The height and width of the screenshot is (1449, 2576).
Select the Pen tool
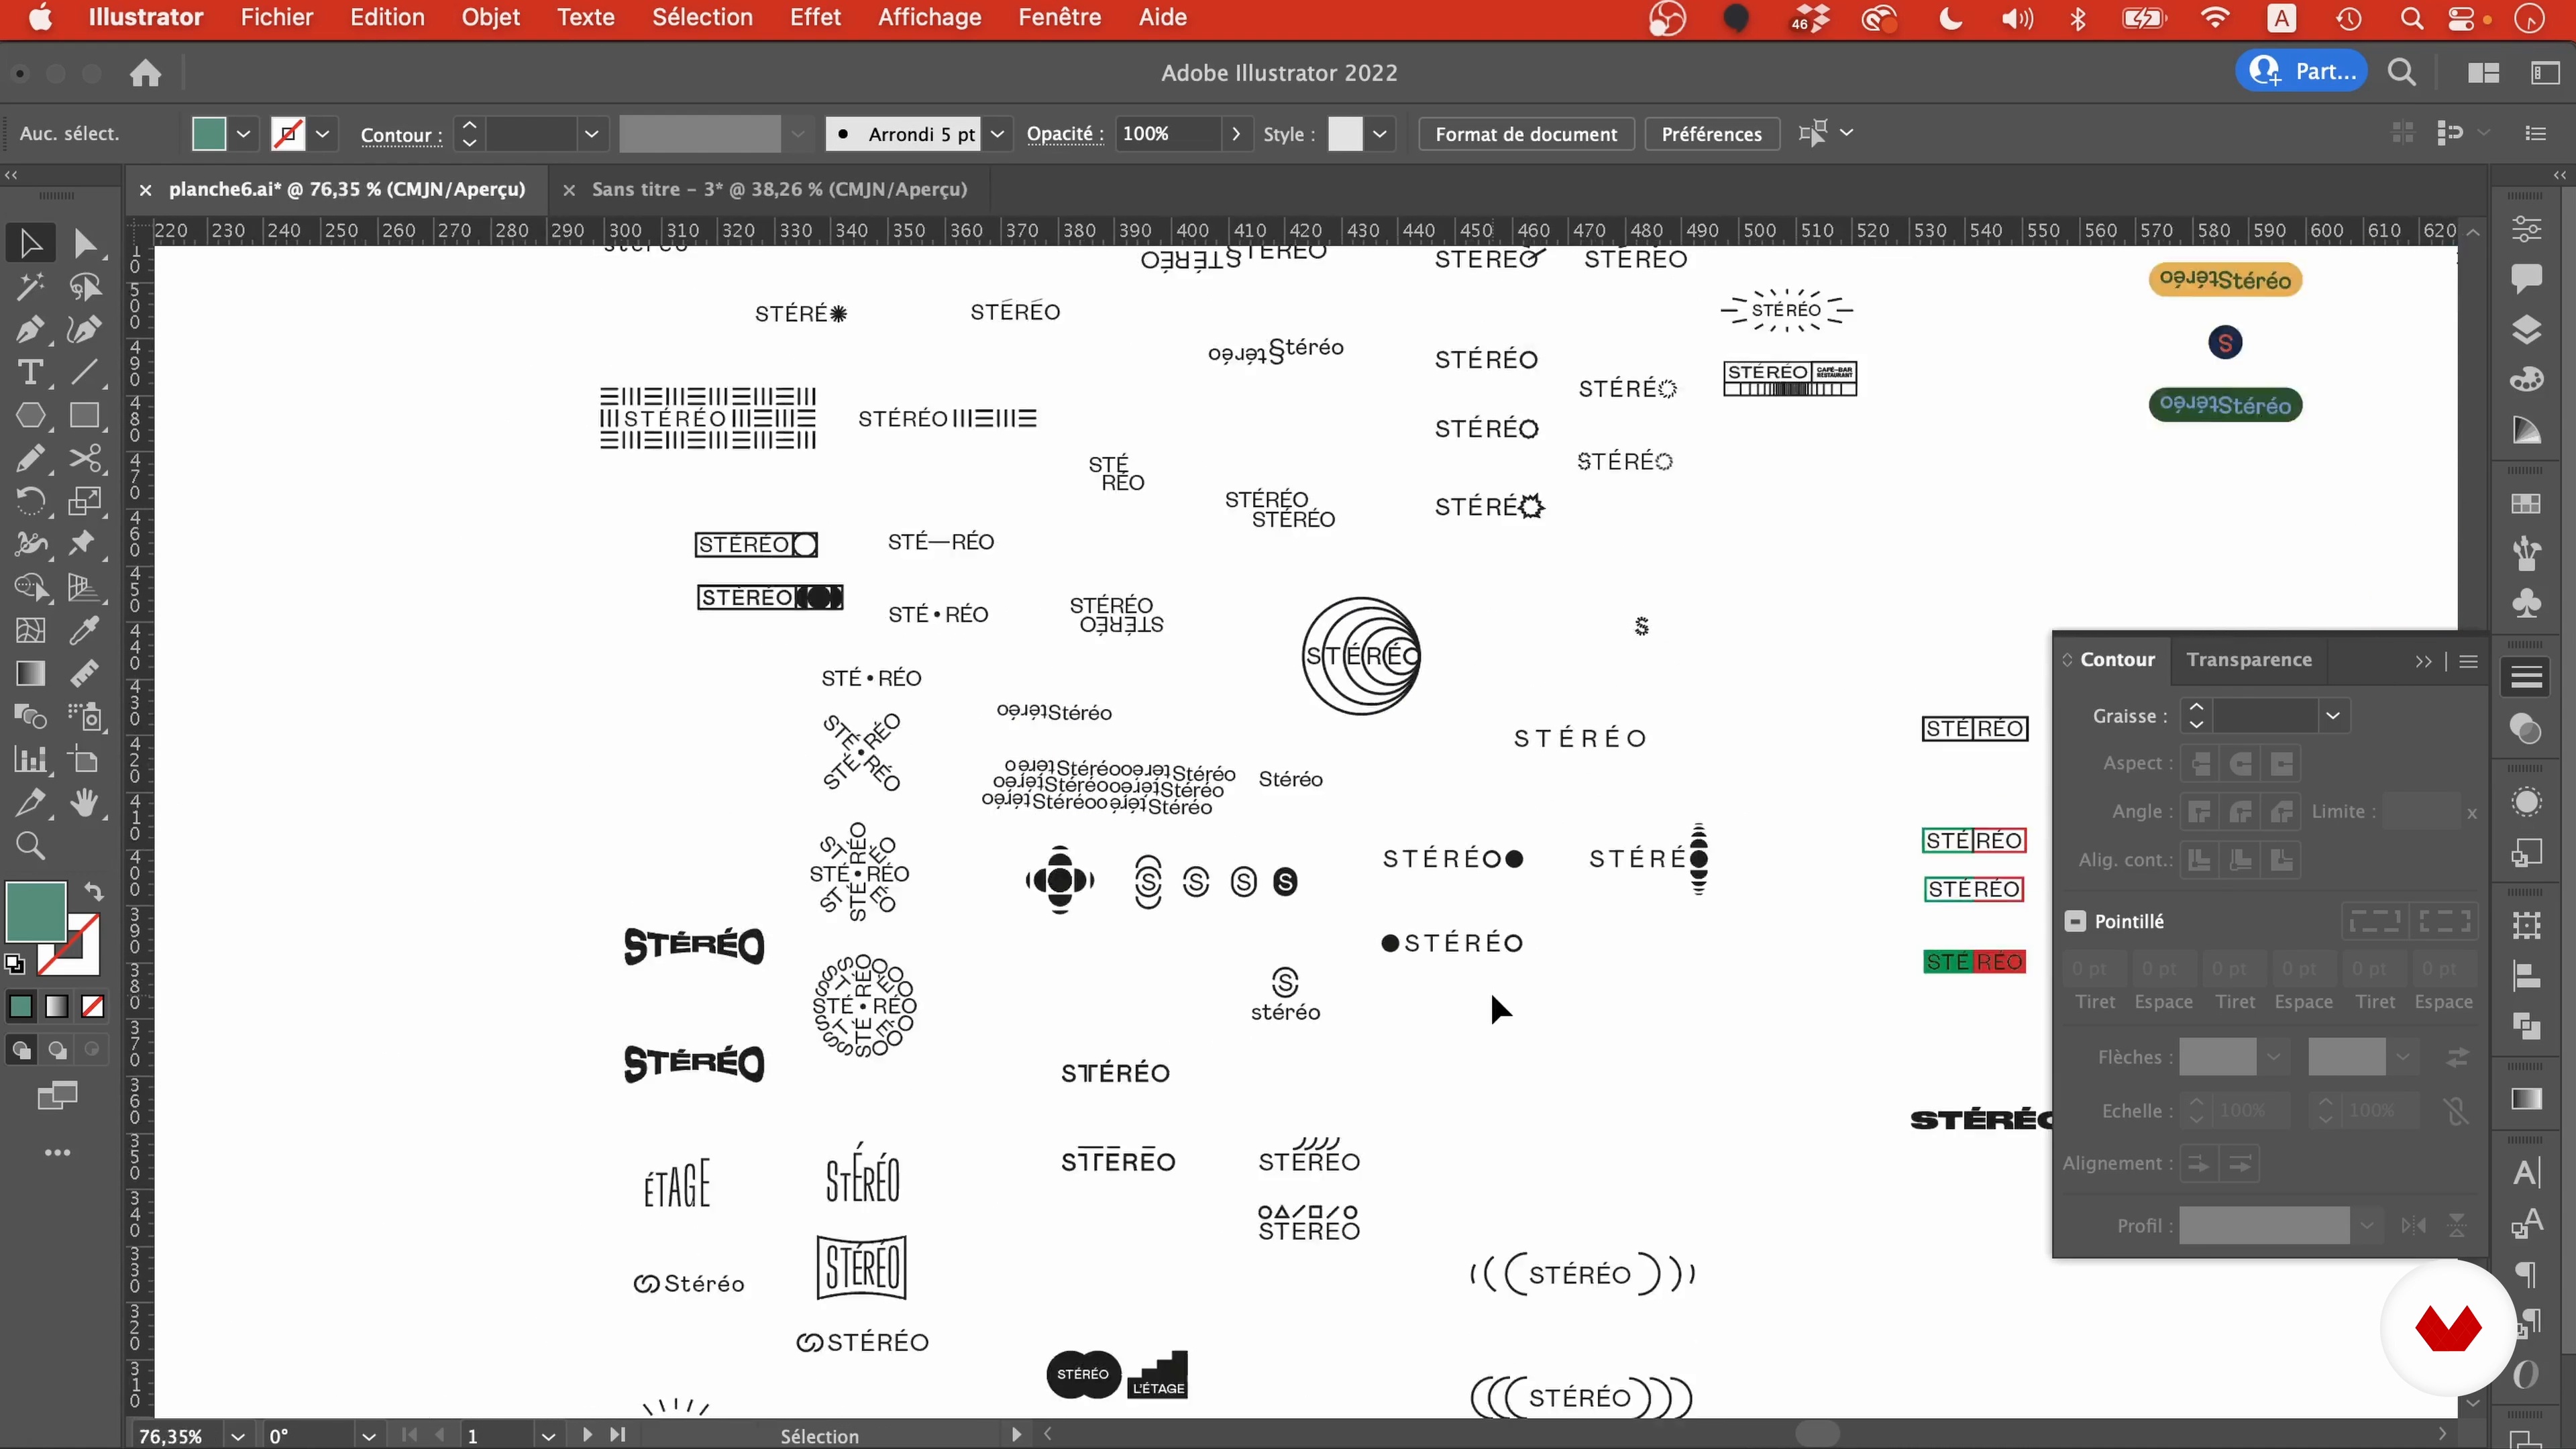(x=30, y=329)
